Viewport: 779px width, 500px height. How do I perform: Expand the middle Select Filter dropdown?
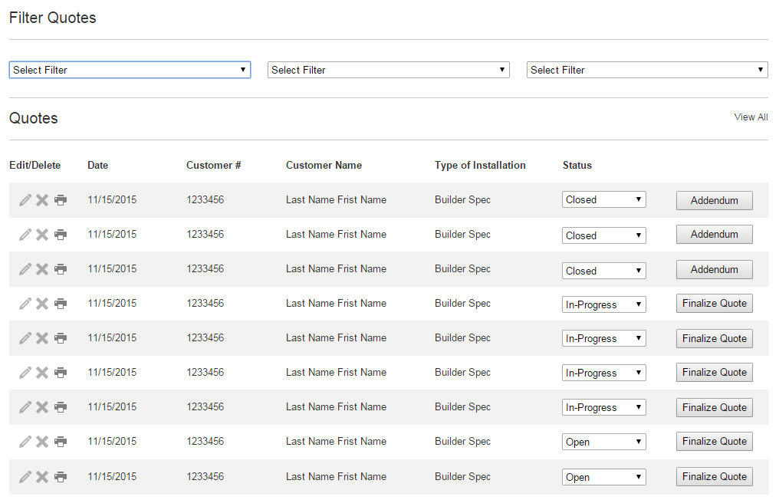(x=389, y=70)
